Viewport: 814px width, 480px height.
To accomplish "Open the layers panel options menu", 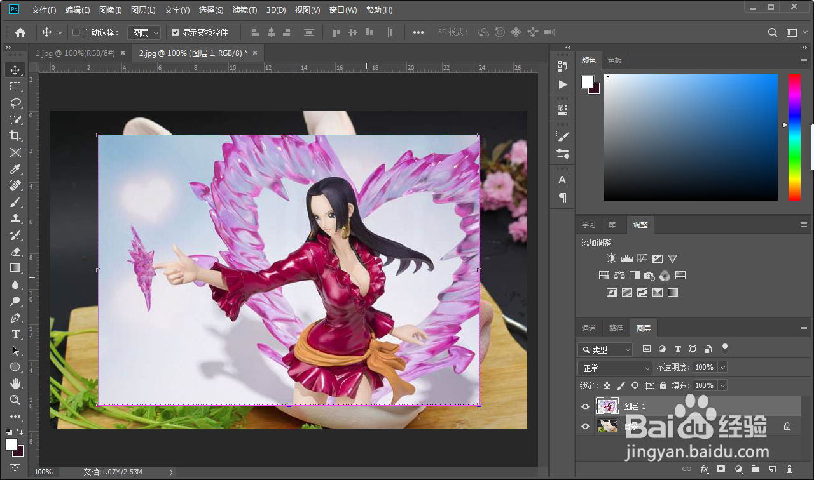I will click(x=804, y=328).
